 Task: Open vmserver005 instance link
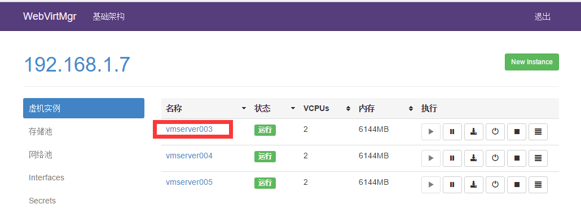tap(190, 182)
